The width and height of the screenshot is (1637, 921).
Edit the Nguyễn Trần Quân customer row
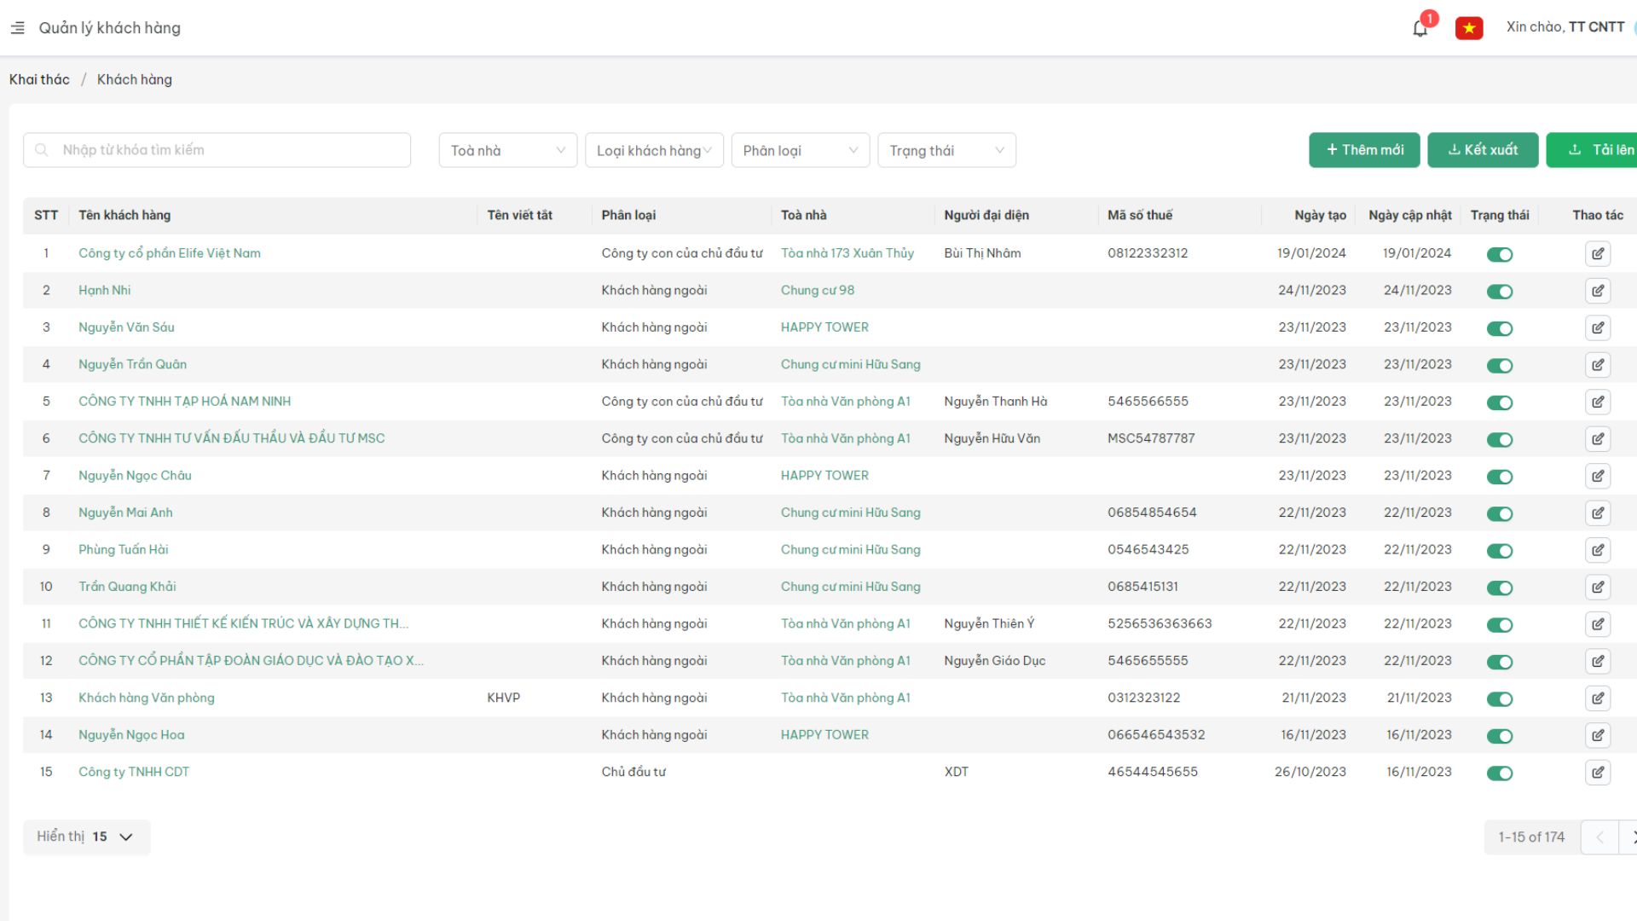click(1598, 365)
